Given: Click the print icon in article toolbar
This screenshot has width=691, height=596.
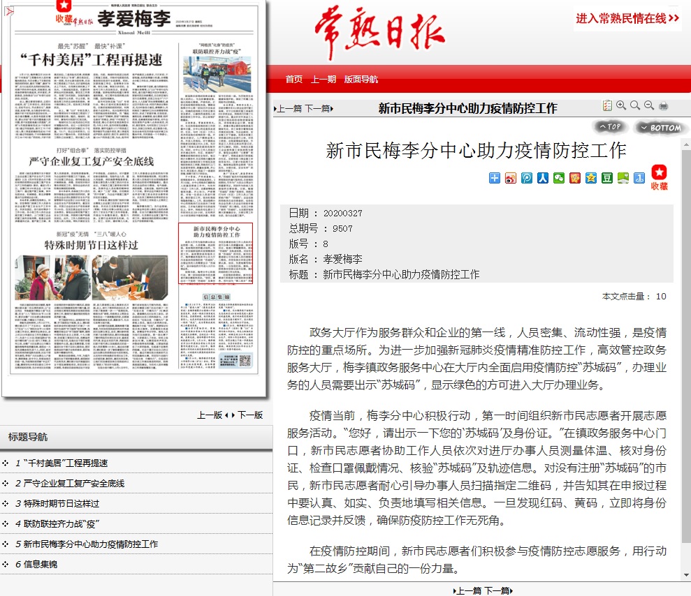Looking at the screenshot, I should [x=663, y=105].
